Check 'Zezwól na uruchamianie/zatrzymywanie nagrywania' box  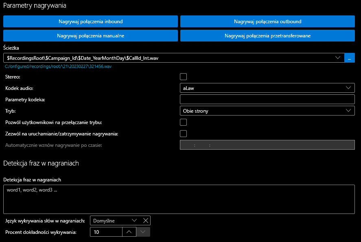pos(184,133)
